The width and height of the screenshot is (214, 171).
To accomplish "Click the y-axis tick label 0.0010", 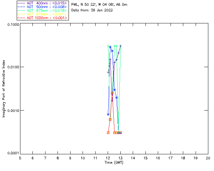I will pos(13,111).
